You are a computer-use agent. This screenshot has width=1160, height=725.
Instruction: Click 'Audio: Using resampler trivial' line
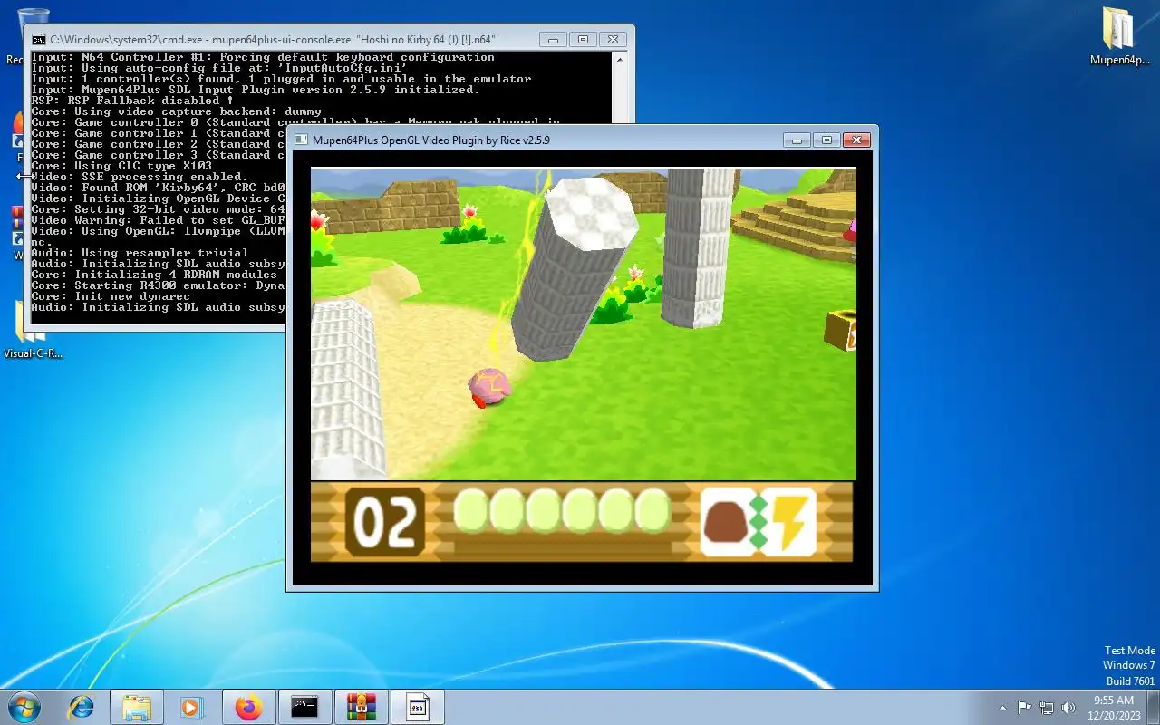(x=140, y=253)
